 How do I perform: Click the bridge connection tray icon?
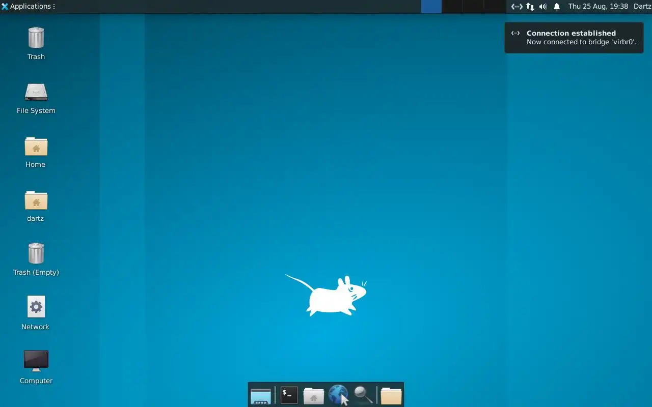coord(517,7)
